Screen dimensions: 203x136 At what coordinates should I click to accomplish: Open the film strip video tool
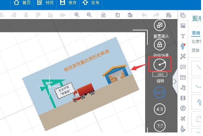(183, 98)
